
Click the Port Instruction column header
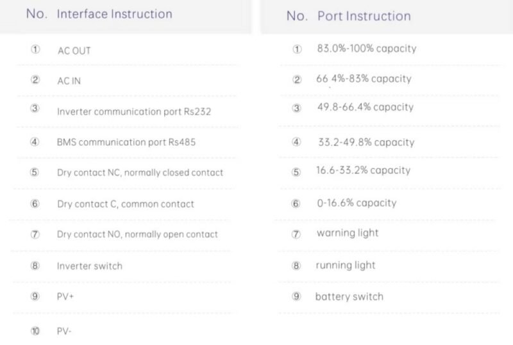tap(364, 16)
